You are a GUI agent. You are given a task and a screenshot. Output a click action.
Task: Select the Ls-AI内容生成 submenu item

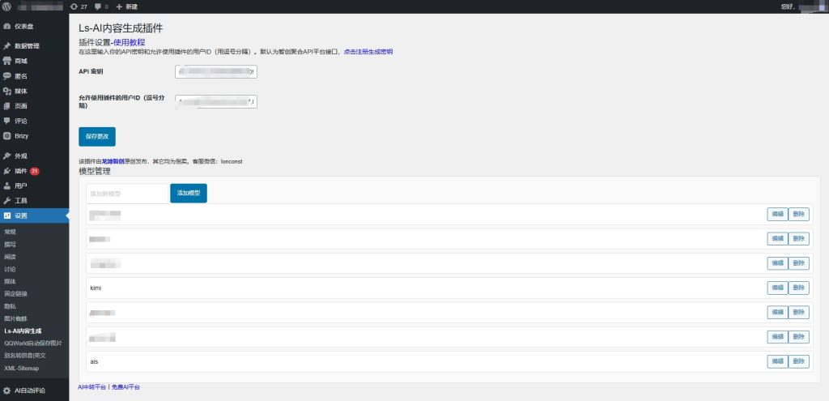[23, 331]
